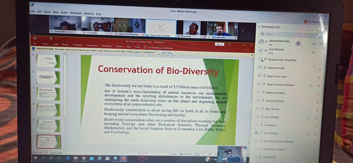
Task: Select slide 4 thumbnail in slide panel
Action: 48,110
